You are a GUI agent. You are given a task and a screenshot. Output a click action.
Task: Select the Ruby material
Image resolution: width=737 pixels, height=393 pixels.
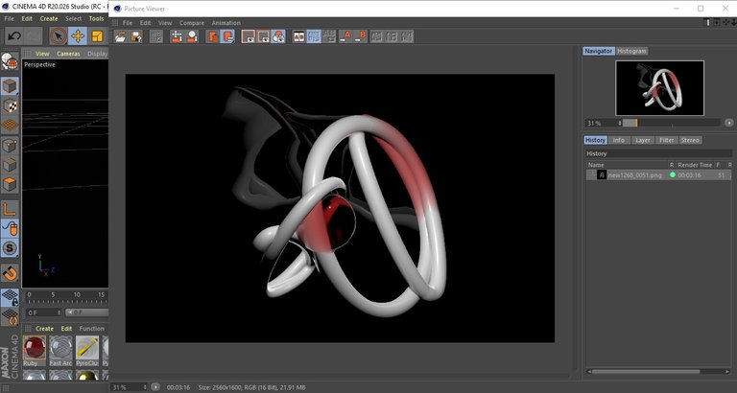click(x=35, y=351)
